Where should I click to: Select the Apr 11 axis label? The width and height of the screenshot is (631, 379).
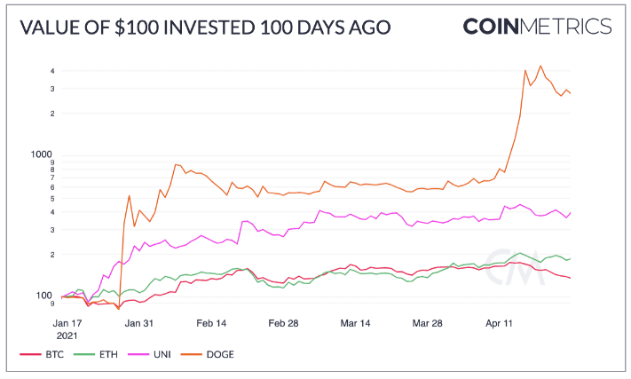[499, 323]
